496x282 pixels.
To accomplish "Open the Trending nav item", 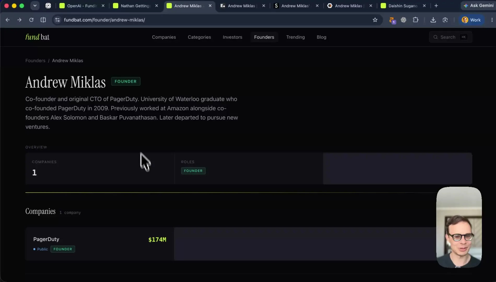I will click(x=295, y=37).
